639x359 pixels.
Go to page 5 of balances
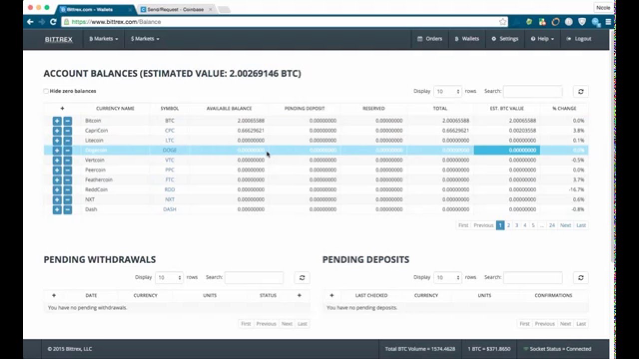pyautogui.click(x=533, y=225)
